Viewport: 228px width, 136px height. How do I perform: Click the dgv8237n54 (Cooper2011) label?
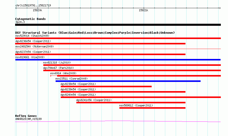33,52
